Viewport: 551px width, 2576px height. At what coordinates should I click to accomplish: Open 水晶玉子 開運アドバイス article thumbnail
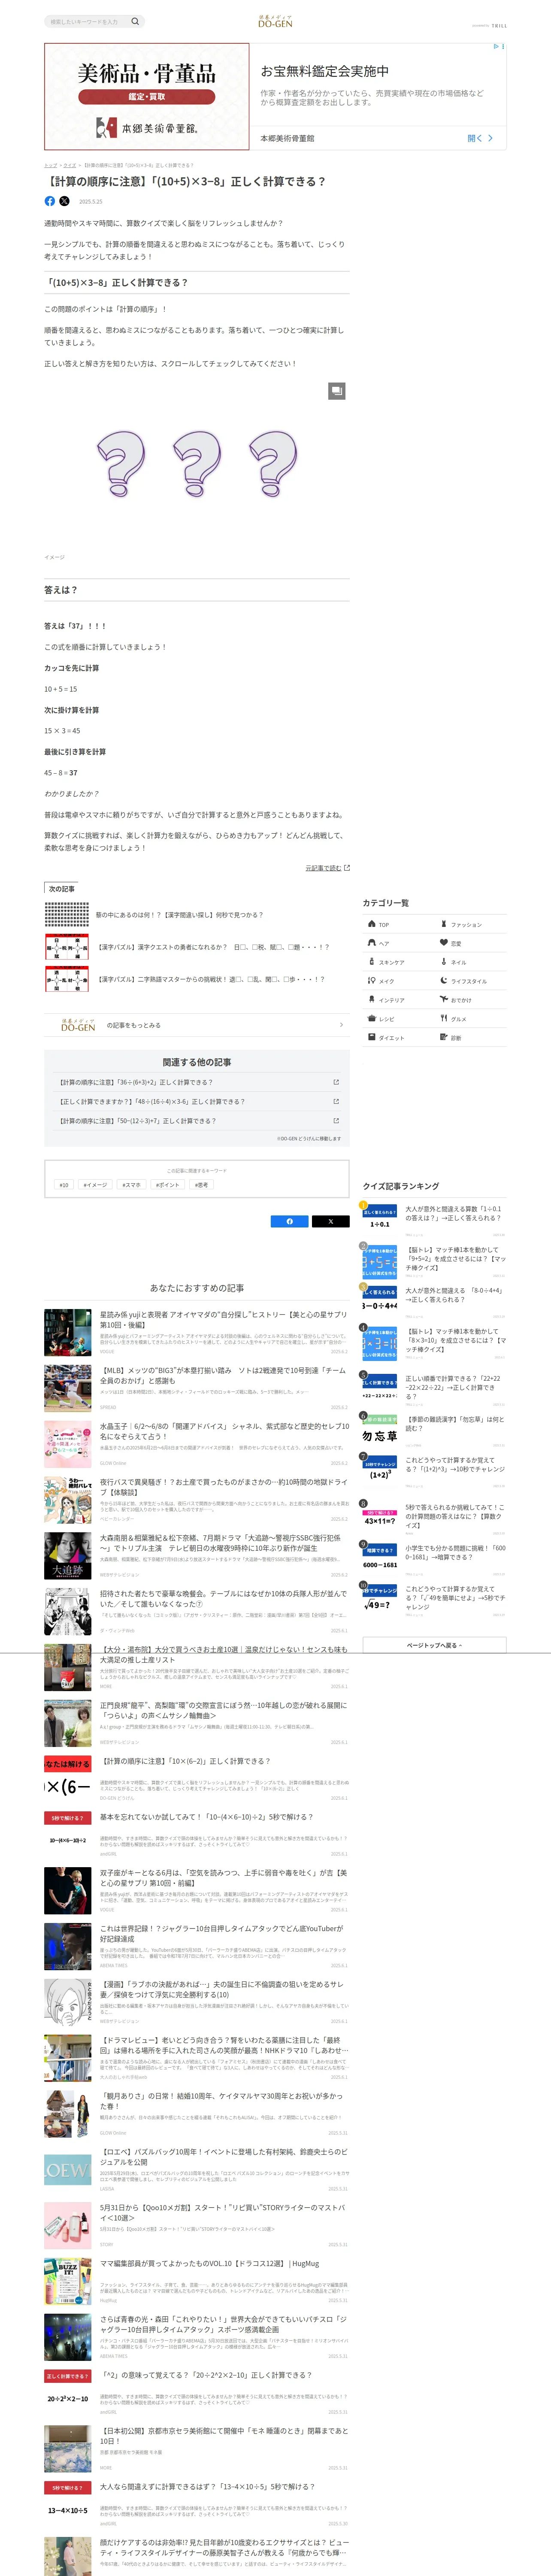coord(68,1444)
